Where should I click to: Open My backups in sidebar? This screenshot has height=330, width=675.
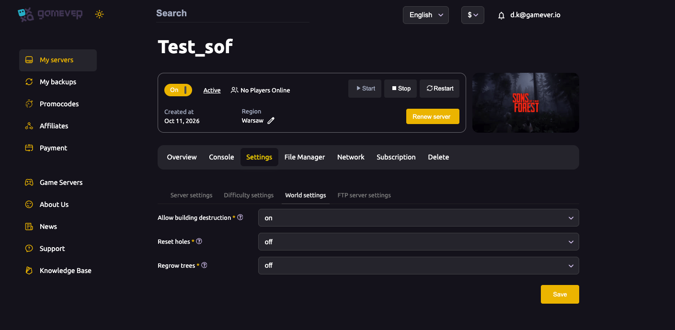(58, 82)
